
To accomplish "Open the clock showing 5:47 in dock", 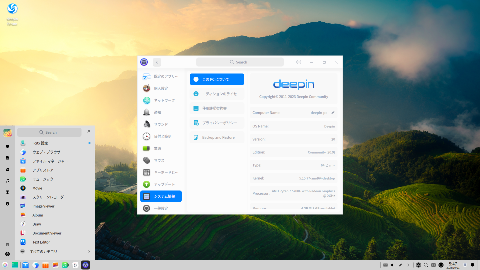I will [453, 265].
